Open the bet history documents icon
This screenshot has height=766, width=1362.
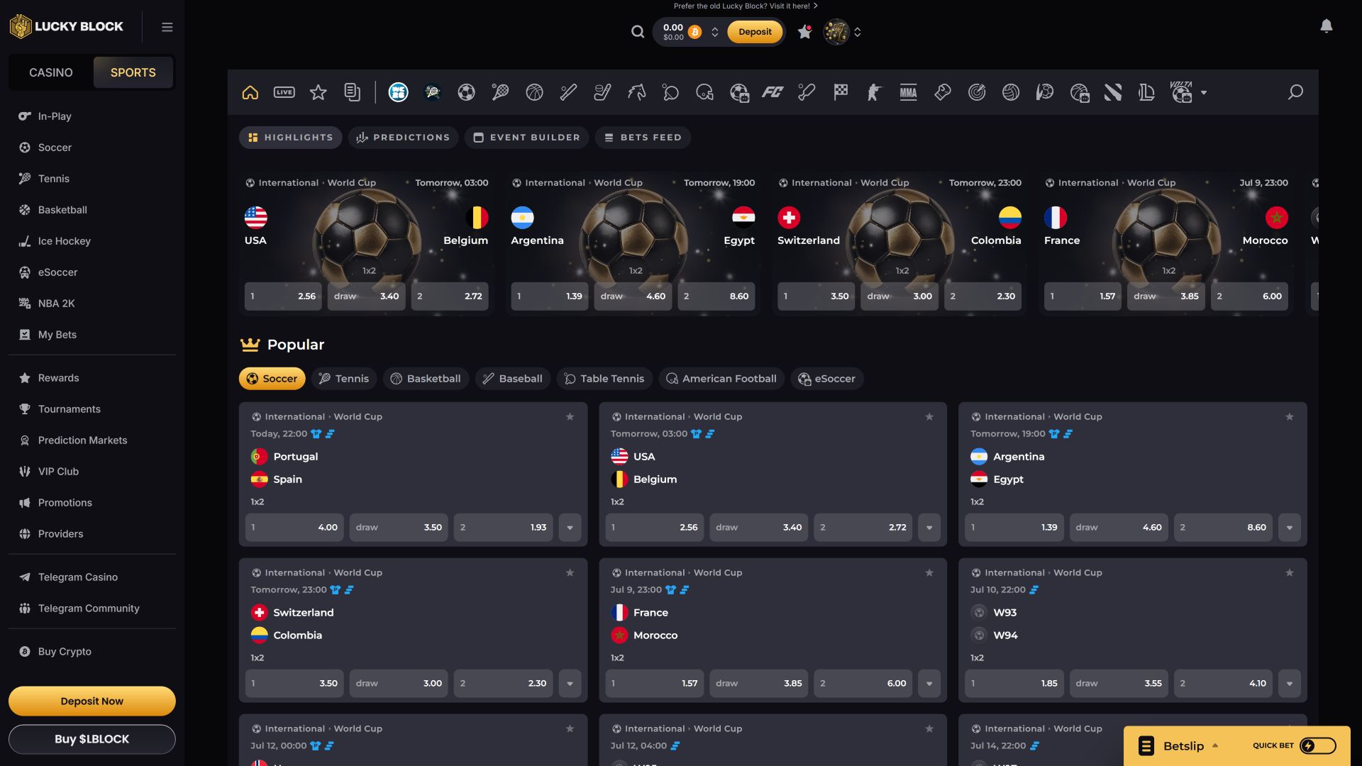353,92
